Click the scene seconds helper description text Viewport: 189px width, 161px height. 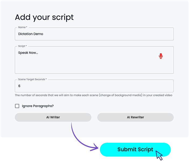click(x=93, y=95)
